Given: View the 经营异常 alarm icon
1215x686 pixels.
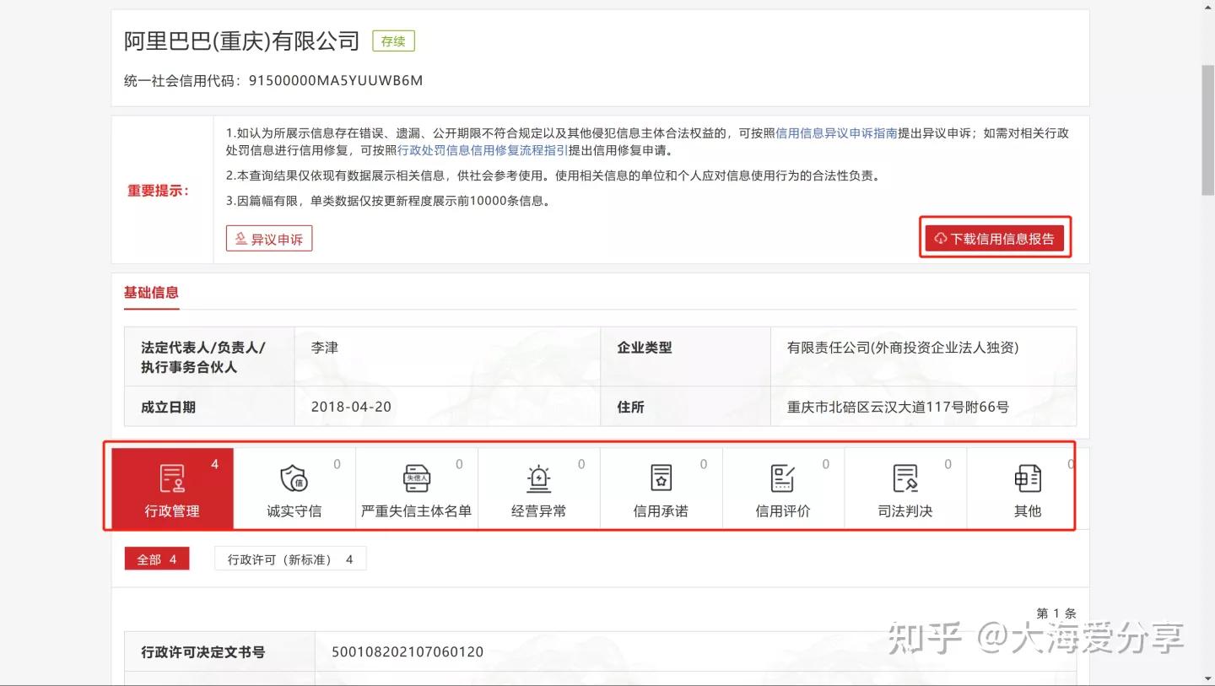Looking at the screenshot, I should [x=538, y=478].
